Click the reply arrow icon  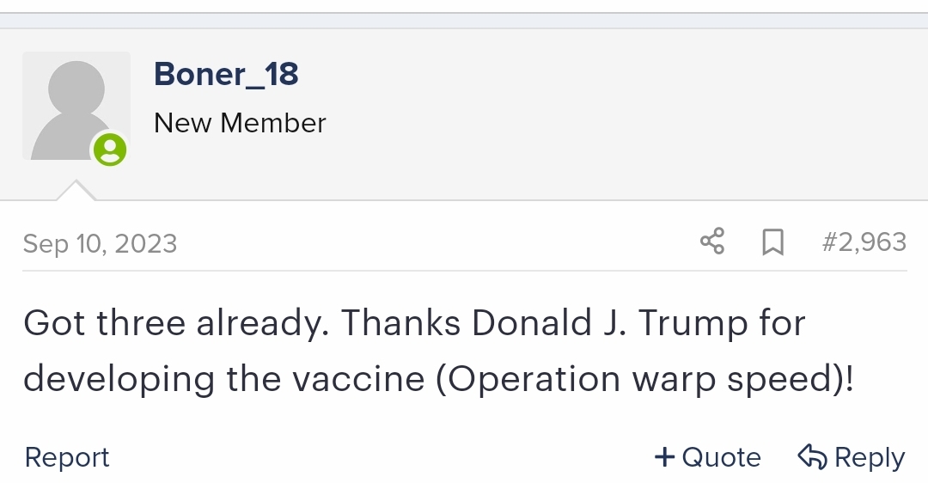[x=812, y=457]
